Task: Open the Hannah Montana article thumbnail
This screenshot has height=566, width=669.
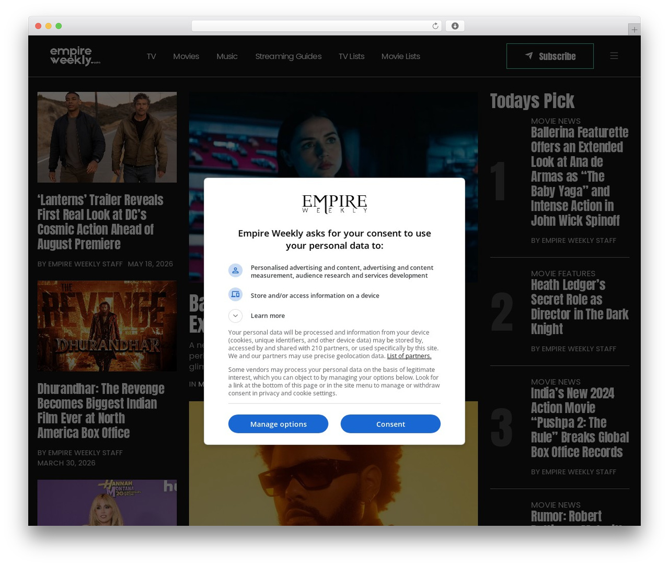Action: 107,502
